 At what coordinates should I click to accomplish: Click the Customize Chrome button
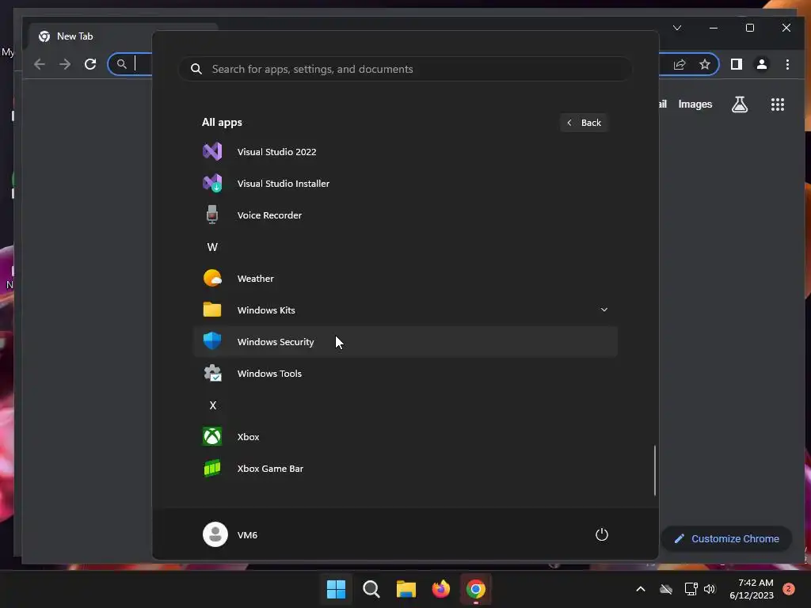pyautogui.click(x=726, y=538)
